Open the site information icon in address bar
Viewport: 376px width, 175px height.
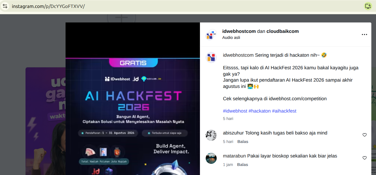[5, 6]
